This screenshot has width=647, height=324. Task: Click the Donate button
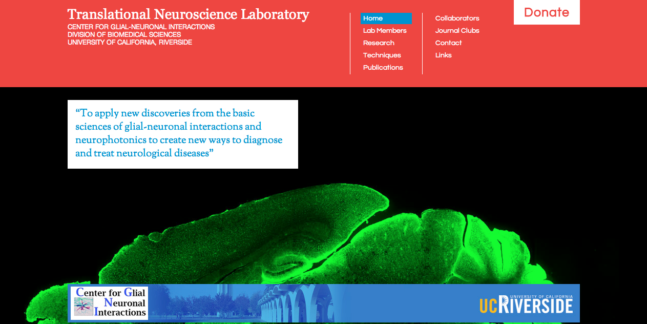click(x=546, y=12)
